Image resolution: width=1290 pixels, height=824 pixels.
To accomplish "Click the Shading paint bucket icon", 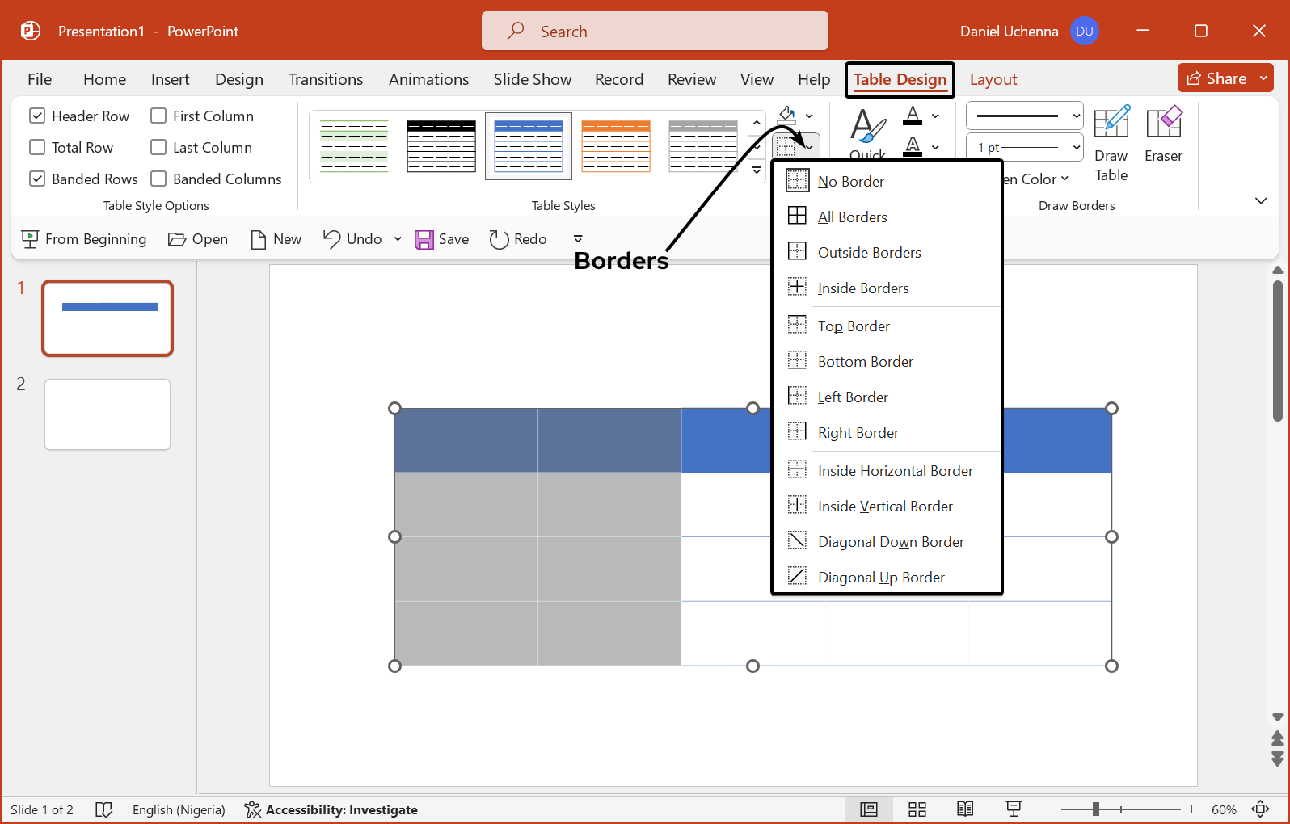I will (x=786, y=115).
